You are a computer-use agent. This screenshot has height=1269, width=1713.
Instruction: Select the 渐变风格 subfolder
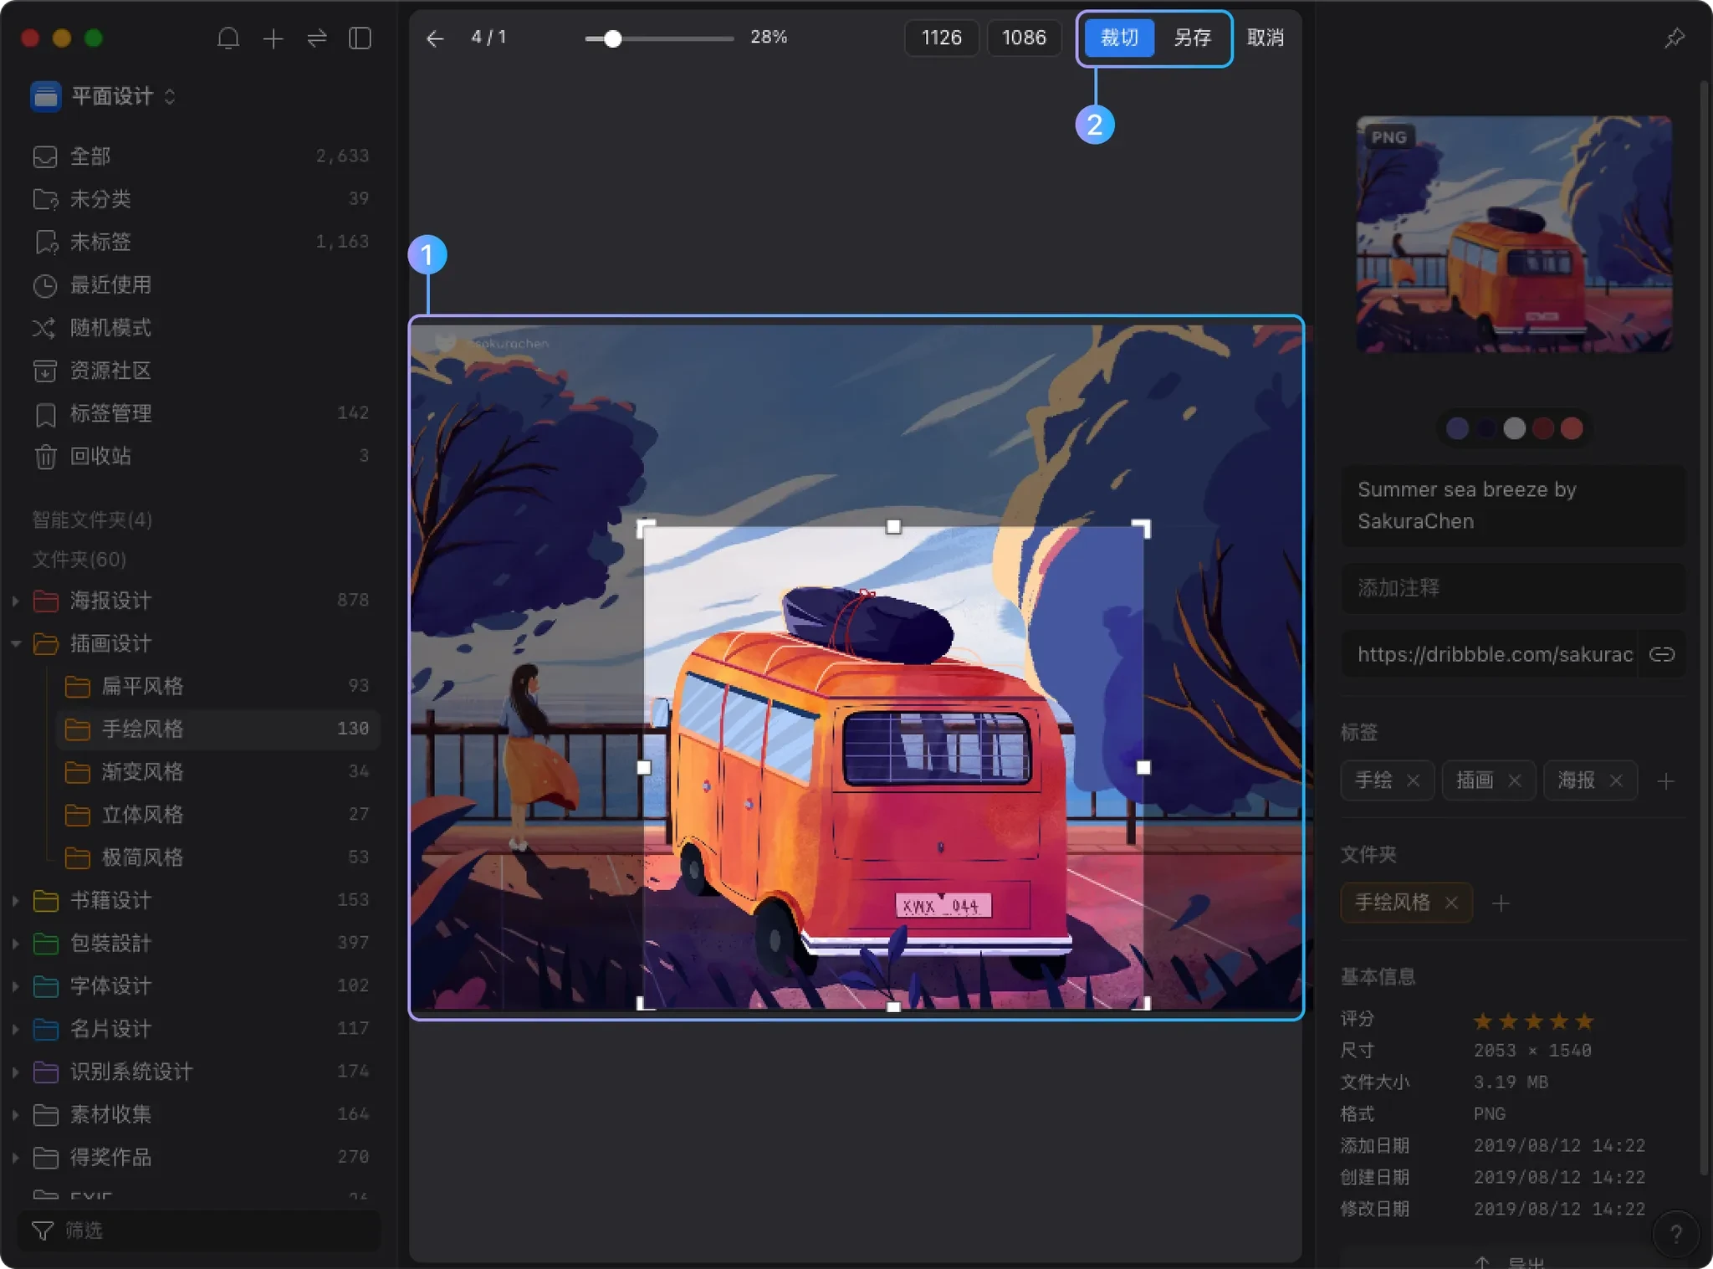pos(217,771)
